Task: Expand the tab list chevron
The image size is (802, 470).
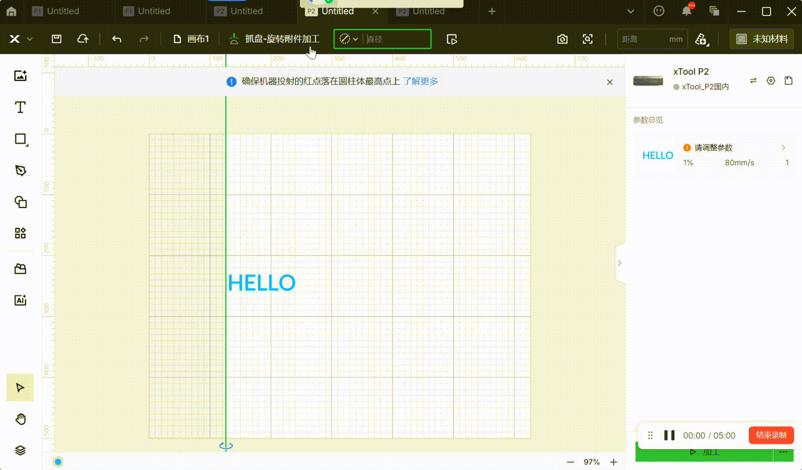Action: point(631,11)
